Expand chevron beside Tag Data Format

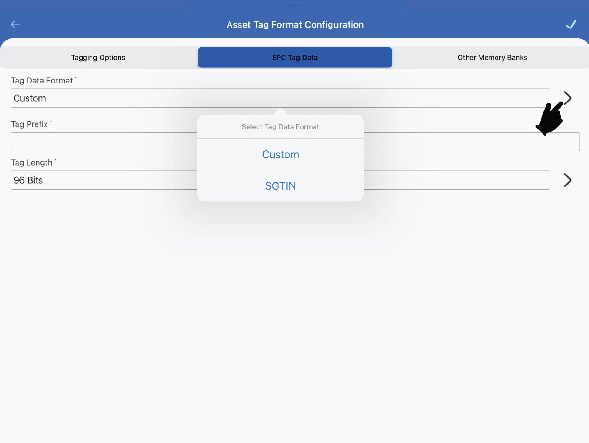click(568, 98)
